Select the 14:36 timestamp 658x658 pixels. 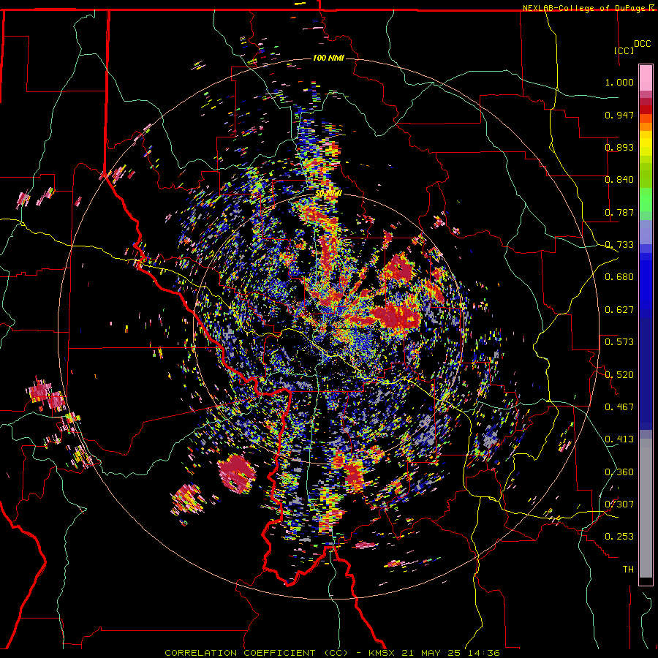pos(485,653)
